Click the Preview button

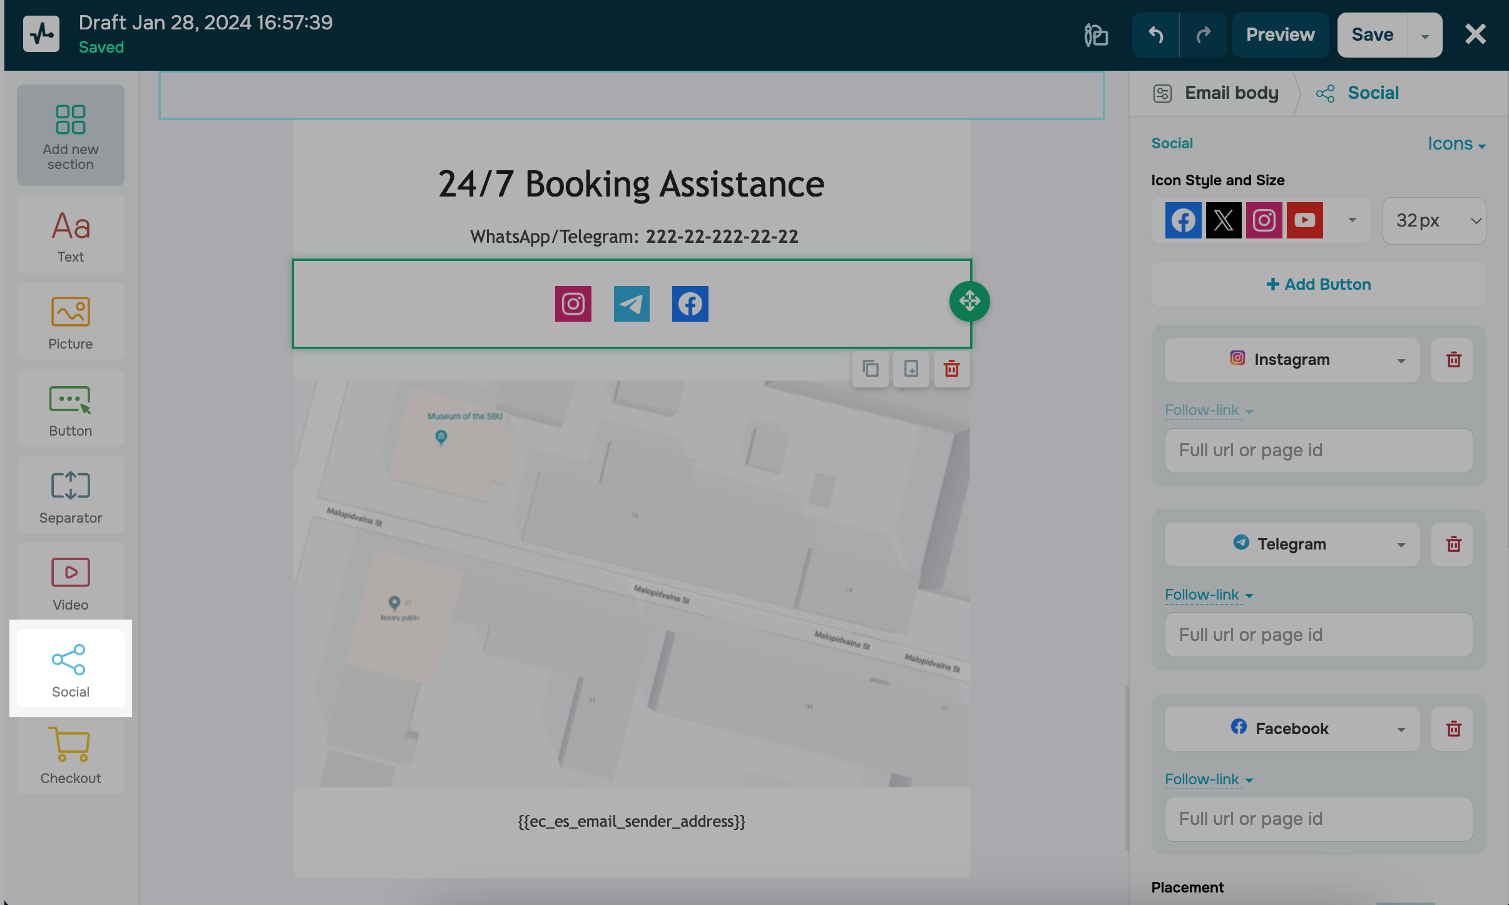[x=1280, y=35]
